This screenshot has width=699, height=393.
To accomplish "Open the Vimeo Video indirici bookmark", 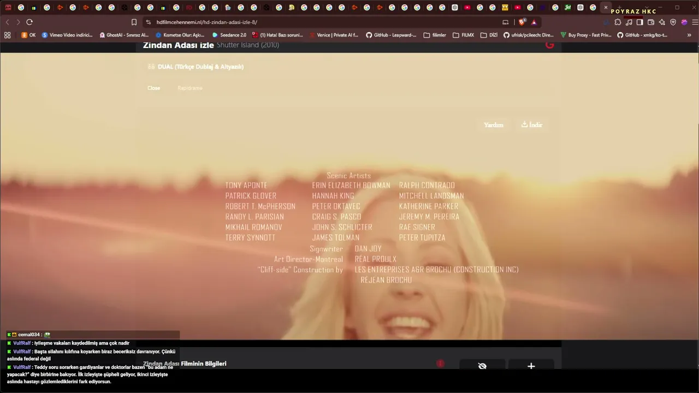I will click(x=67, y=35).
